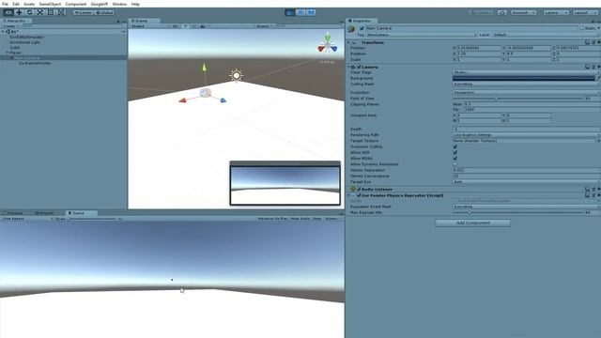The image size is (601, 338).
Task: Click the Pause button
Action: (300, 12)
